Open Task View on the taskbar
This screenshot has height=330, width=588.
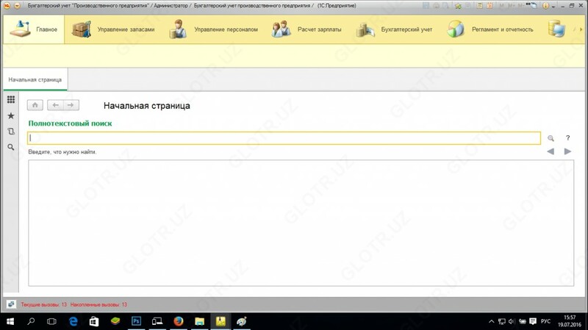pos(51,321)
